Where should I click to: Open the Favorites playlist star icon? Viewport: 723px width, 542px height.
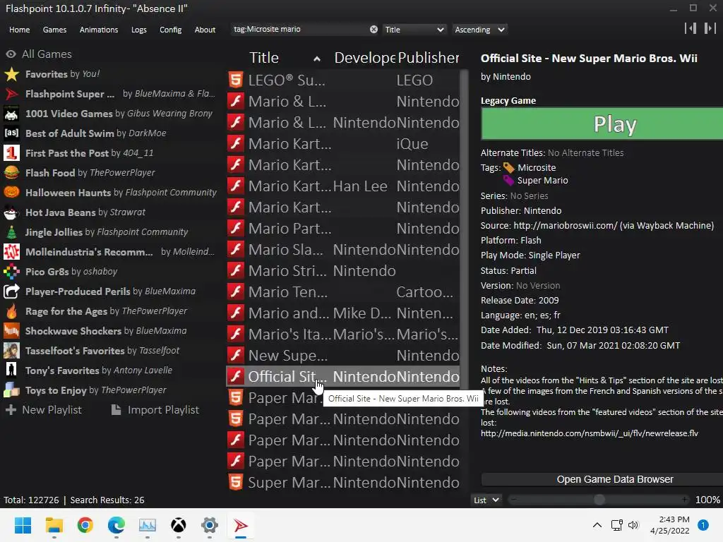[x=11, y=74]
